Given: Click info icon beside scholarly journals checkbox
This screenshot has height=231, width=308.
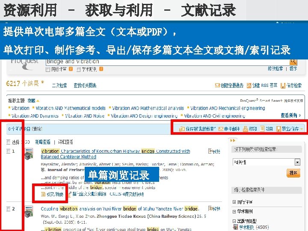Looking at the screenshot, I should pos(101,69).
